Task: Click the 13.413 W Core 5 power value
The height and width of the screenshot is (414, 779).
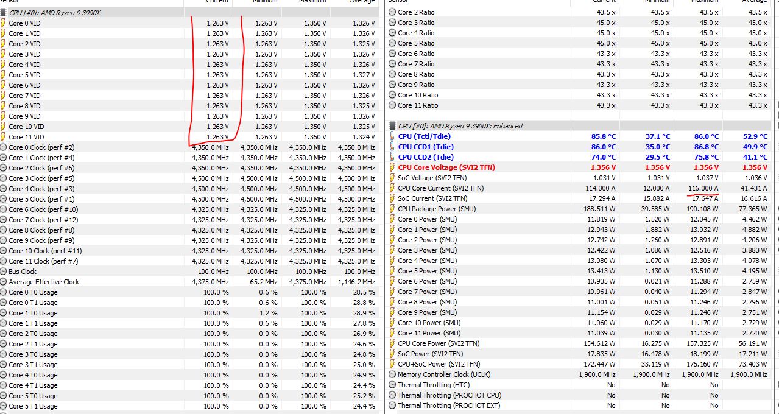Action: pyautogui.click(x=601, y=271)
